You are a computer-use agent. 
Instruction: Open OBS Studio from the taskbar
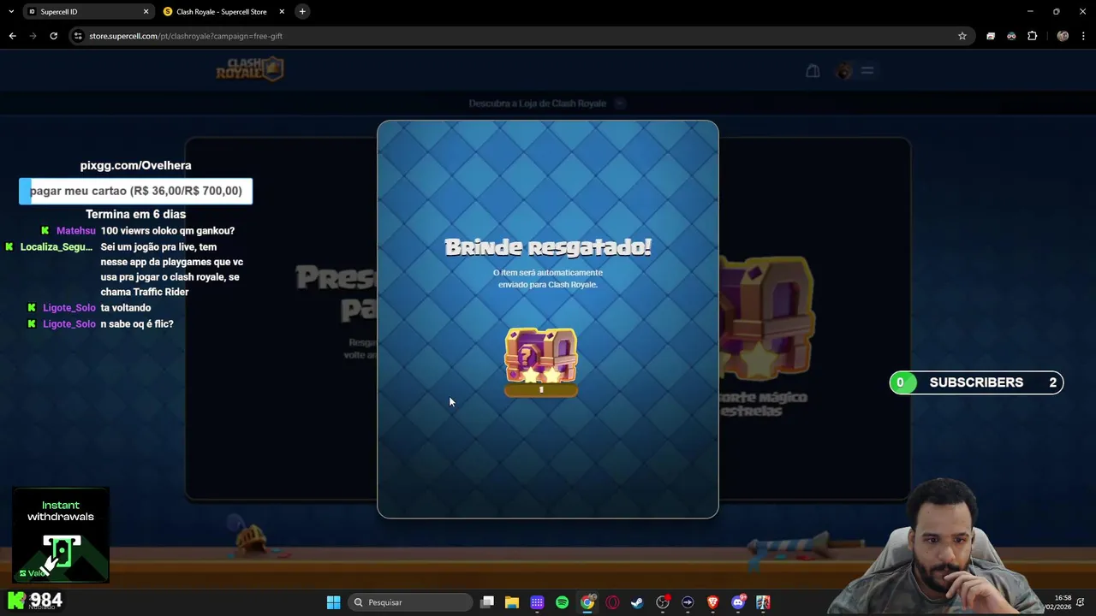663,602
